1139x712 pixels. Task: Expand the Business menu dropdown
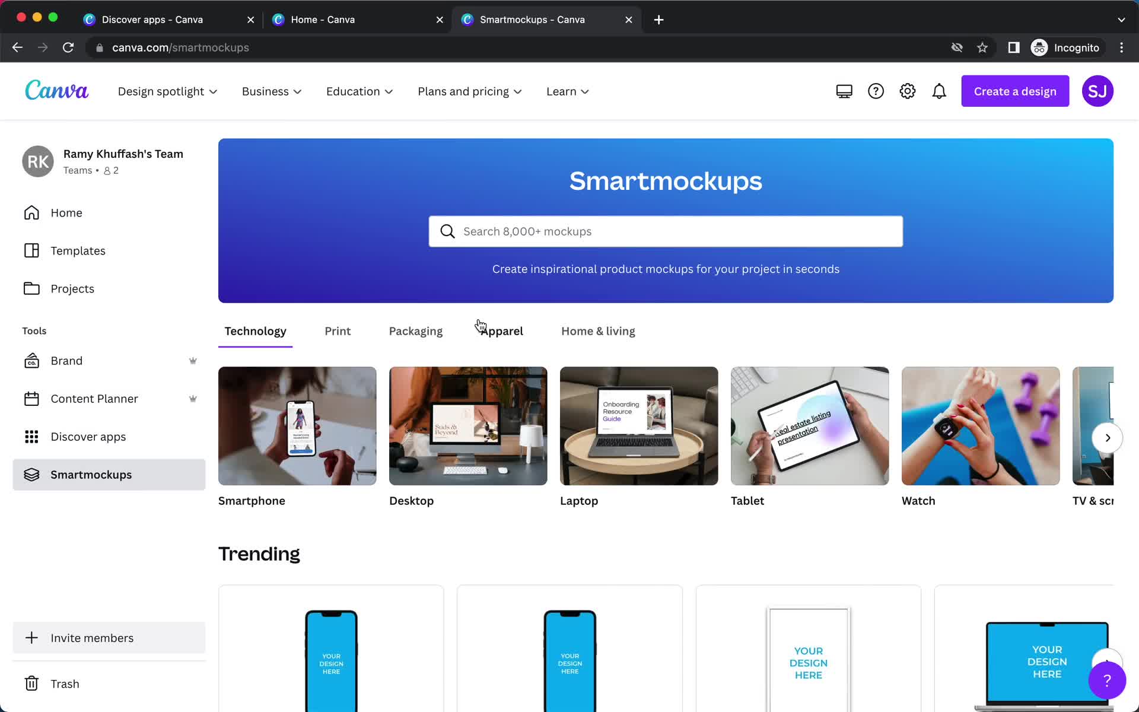[x=270, y=91]
